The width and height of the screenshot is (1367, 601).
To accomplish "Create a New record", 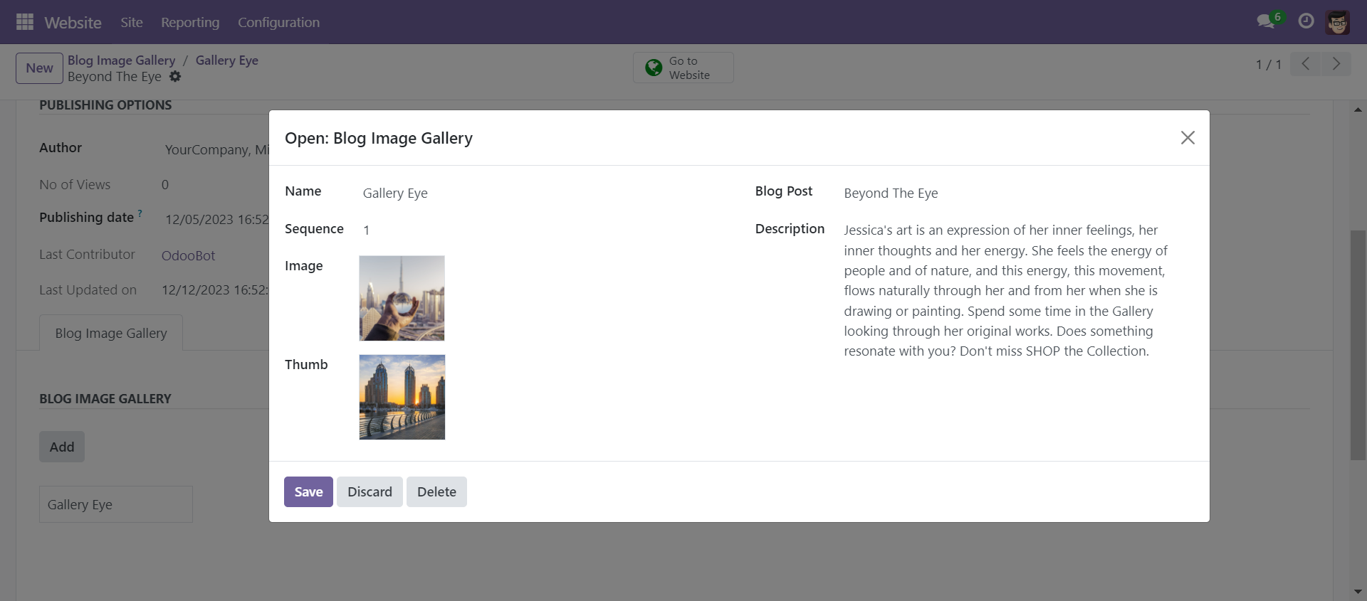I will pyautogui.click(x=40, y=68).
